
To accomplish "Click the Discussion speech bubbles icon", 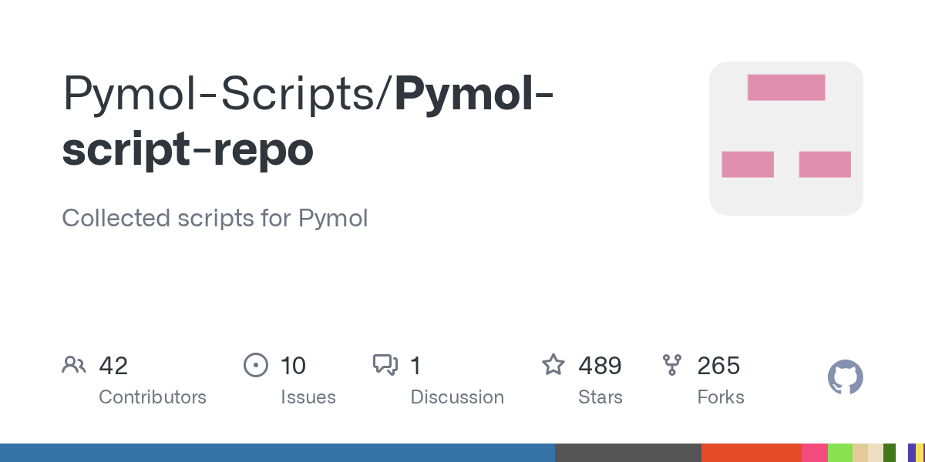I will [x=385, y=365].
